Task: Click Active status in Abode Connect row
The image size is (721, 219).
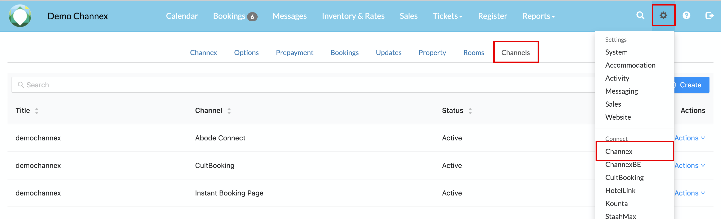Action: (452, 138)
